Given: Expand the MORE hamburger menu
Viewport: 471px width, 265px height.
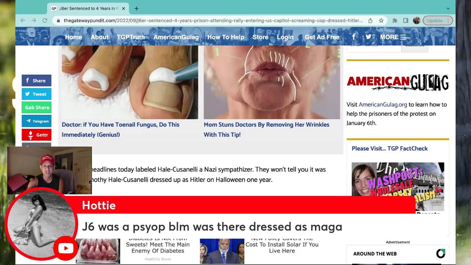Looking at the screenshot, I should 393,37.
